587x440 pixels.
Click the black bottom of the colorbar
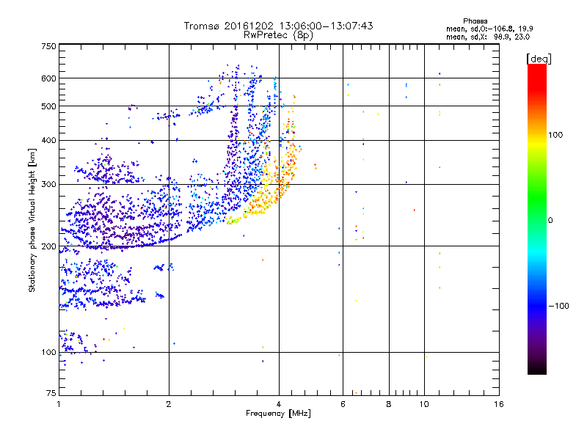537,369
